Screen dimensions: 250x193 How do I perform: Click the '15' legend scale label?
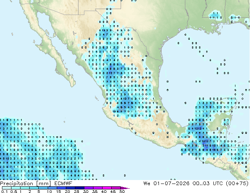[58, 191]
